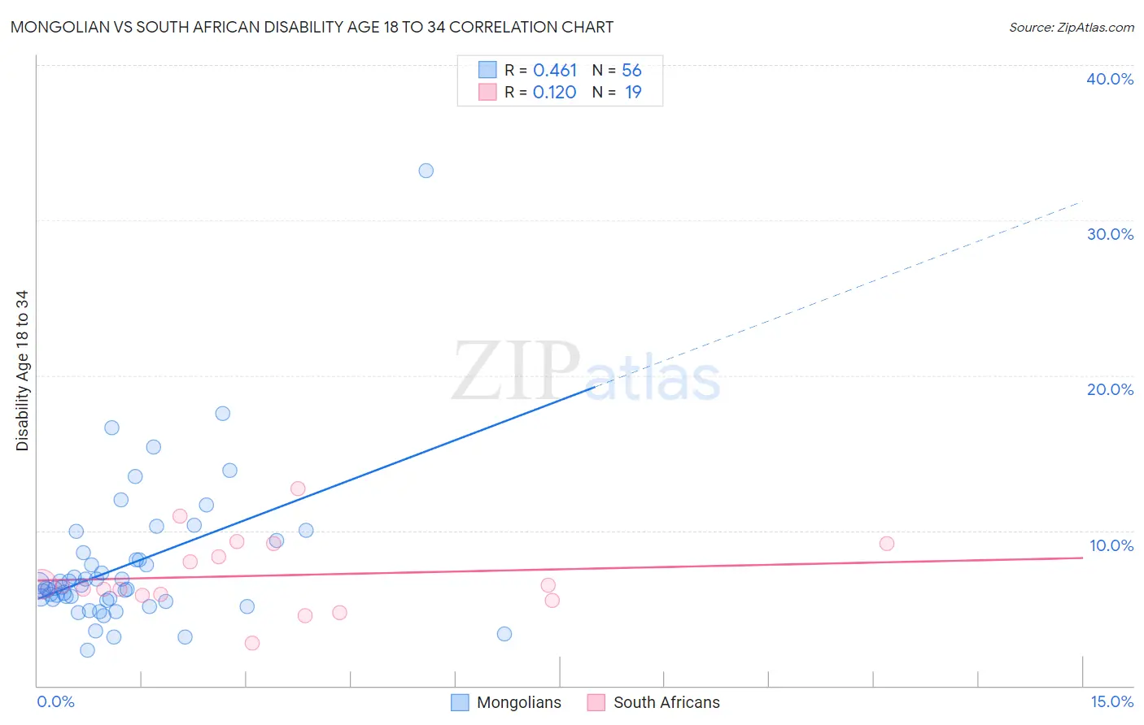Click the blue Mongolians legend swatch at bottom
The image size is (1144, 725).
460,702
